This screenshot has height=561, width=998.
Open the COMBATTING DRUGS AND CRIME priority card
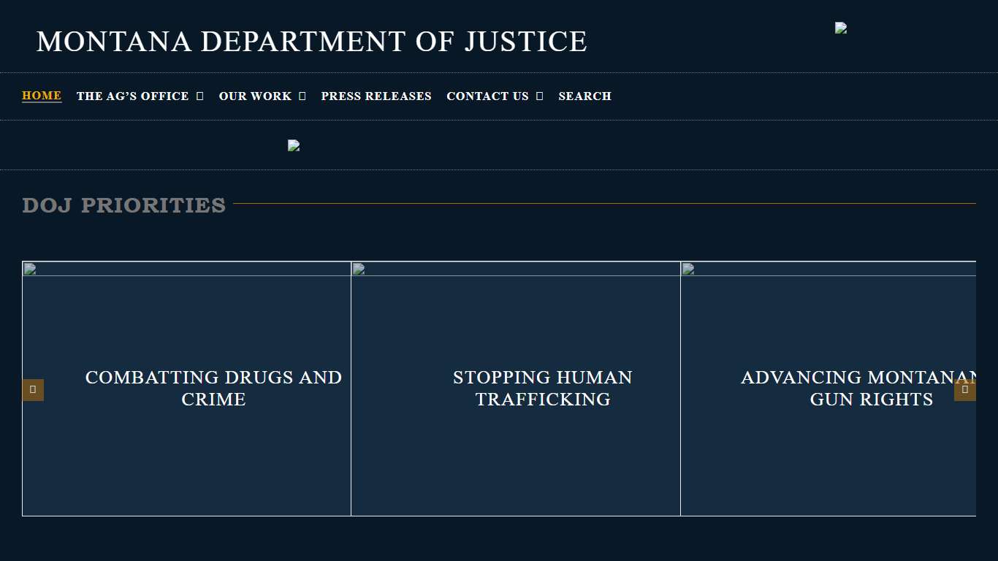coord(213,389)
